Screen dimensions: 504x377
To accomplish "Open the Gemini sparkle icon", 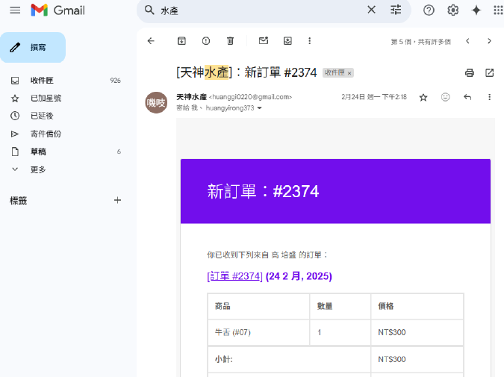I will (x=476, y=10).
